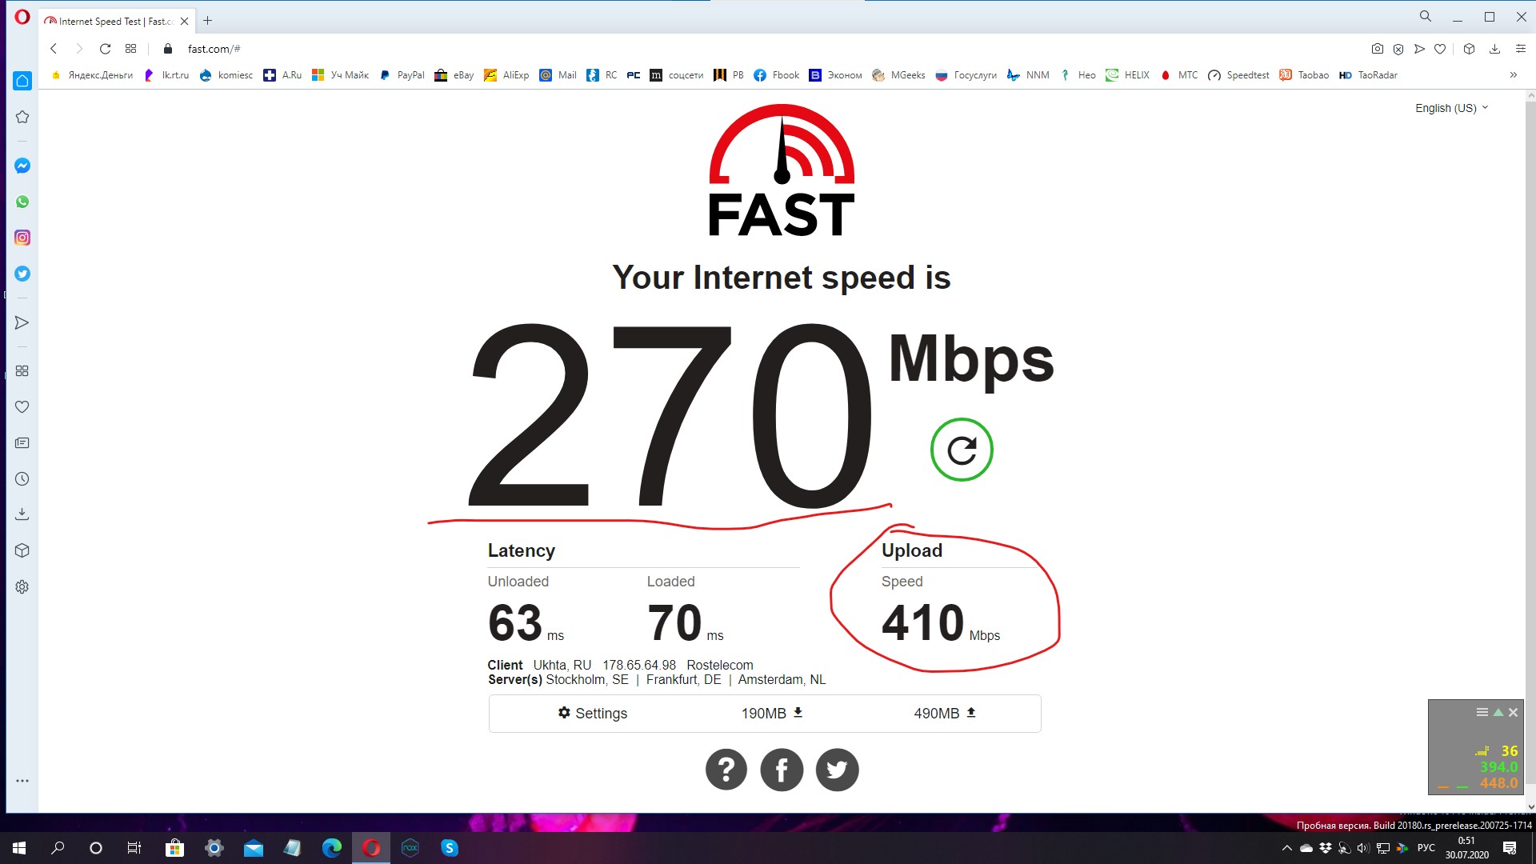Select the Internet Speed Test tab
1536x864 pixels.
(116, 21)
